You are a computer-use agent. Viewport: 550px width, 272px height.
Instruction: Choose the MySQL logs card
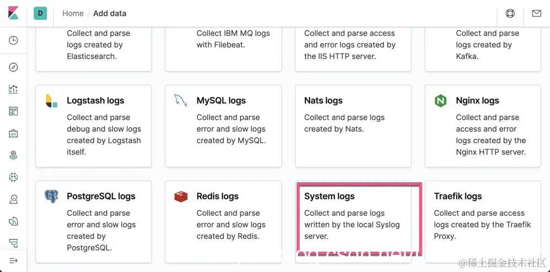(223, 126)
